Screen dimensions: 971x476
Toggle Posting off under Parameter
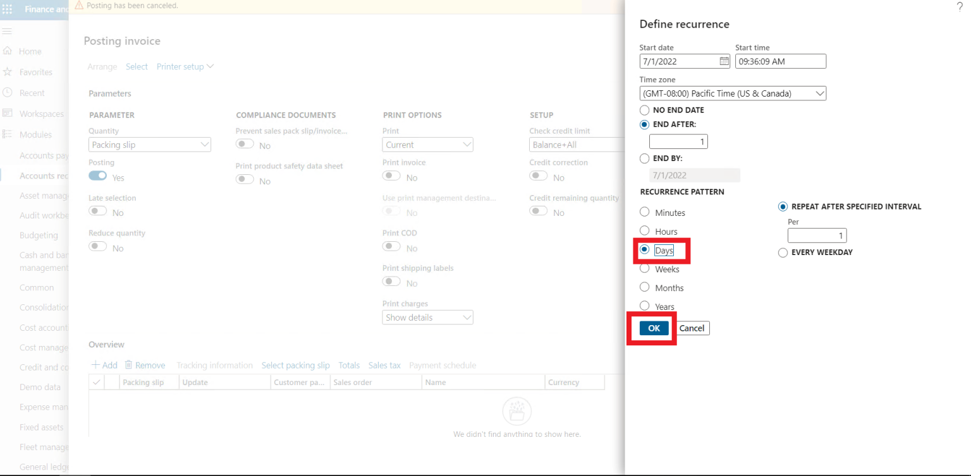click(x=97, y=177)
